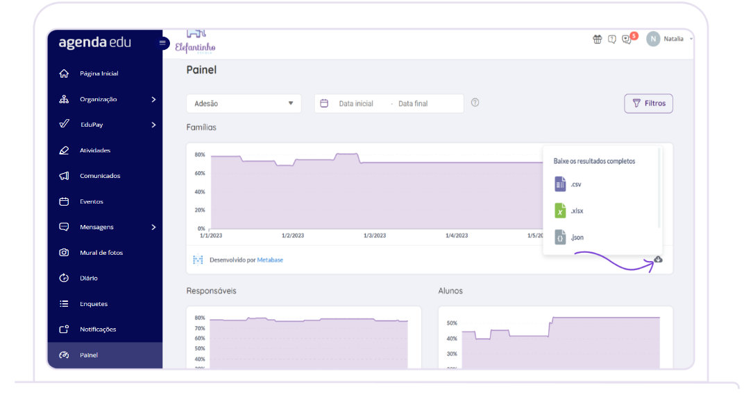
Task: Click the gift icon in the header
Action: click(x=597, y=39)
